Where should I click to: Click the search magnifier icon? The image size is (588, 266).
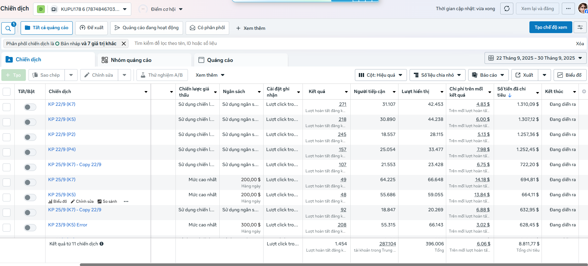(x=8, y=28)
